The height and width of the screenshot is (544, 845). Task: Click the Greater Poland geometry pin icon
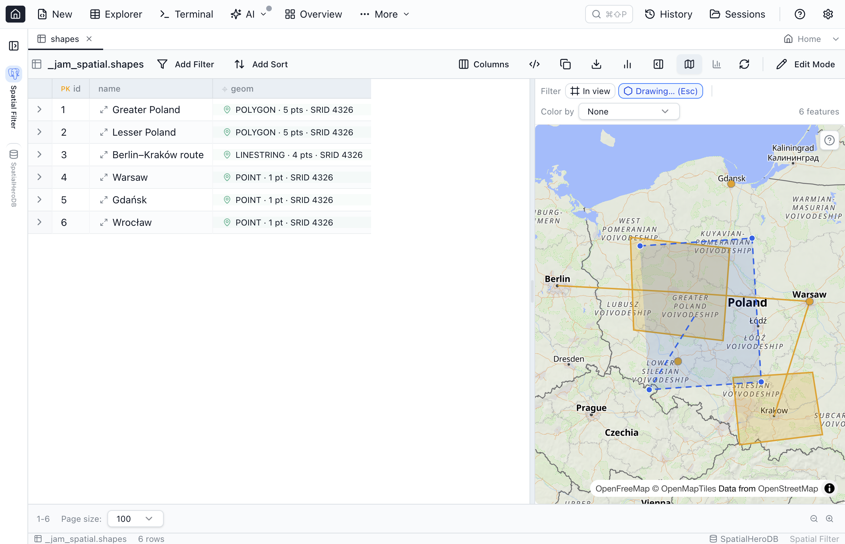click(x=227, y=110)
